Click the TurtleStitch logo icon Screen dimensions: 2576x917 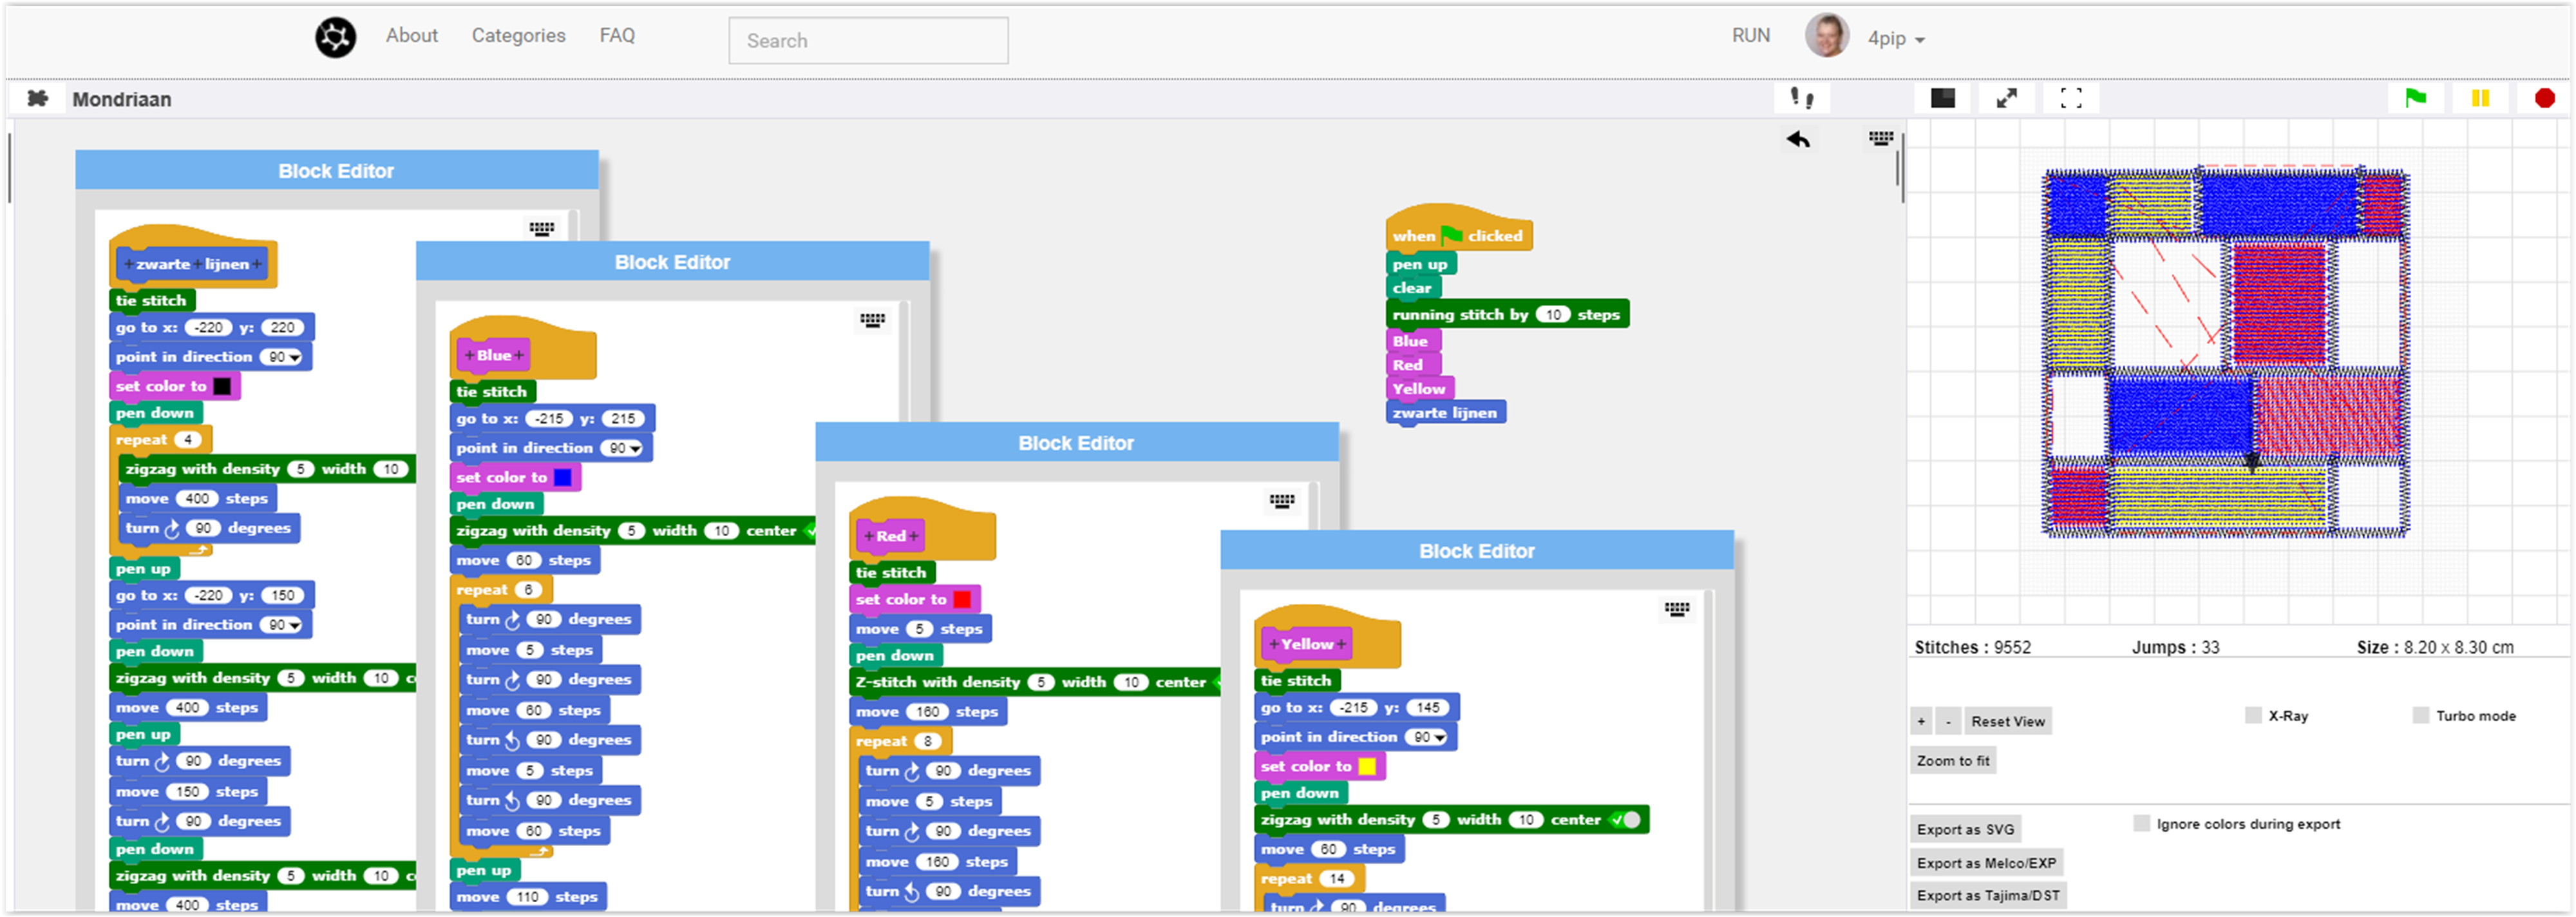336,38
